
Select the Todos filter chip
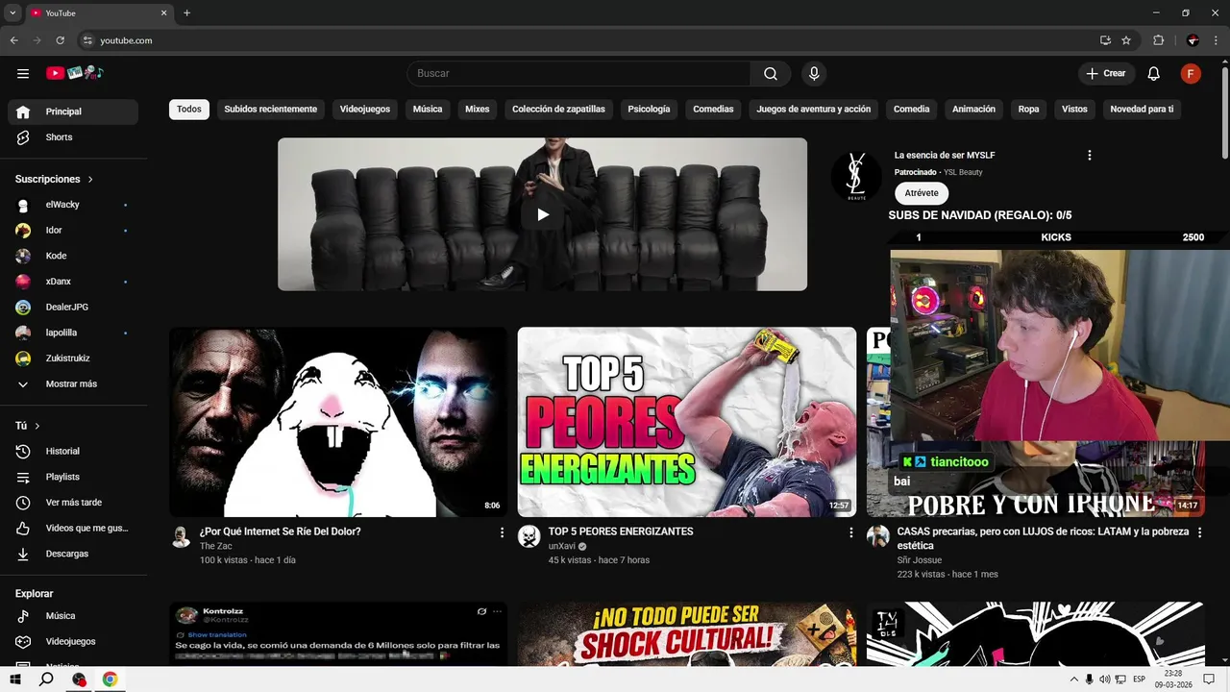pyautogui.click(x=189, y=110)
